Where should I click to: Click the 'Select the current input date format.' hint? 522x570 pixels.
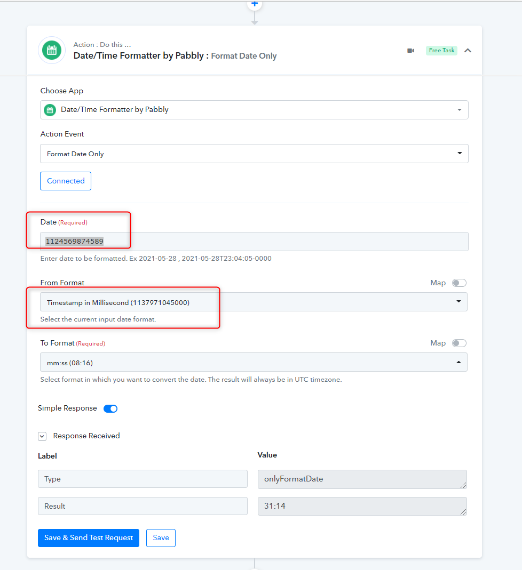point(98,319)
